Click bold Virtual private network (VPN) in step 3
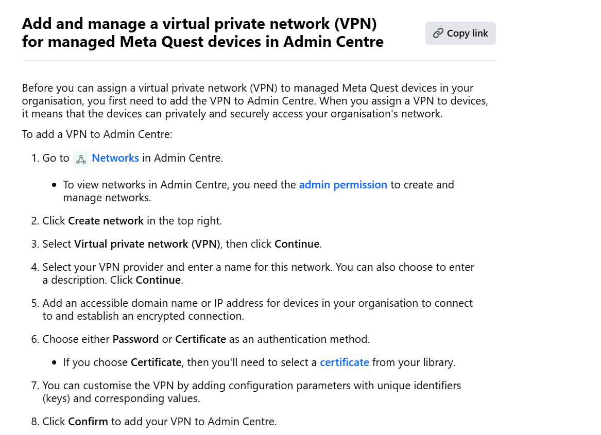 coord(147,244)
